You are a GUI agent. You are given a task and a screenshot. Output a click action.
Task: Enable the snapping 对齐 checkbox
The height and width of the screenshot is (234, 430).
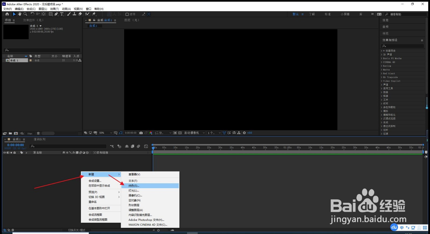(x=127, y=14)
